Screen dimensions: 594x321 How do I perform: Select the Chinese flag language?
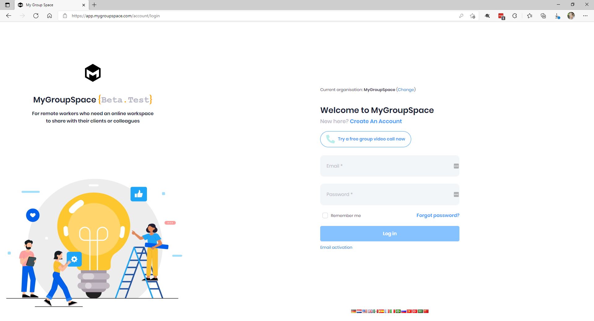426,311
